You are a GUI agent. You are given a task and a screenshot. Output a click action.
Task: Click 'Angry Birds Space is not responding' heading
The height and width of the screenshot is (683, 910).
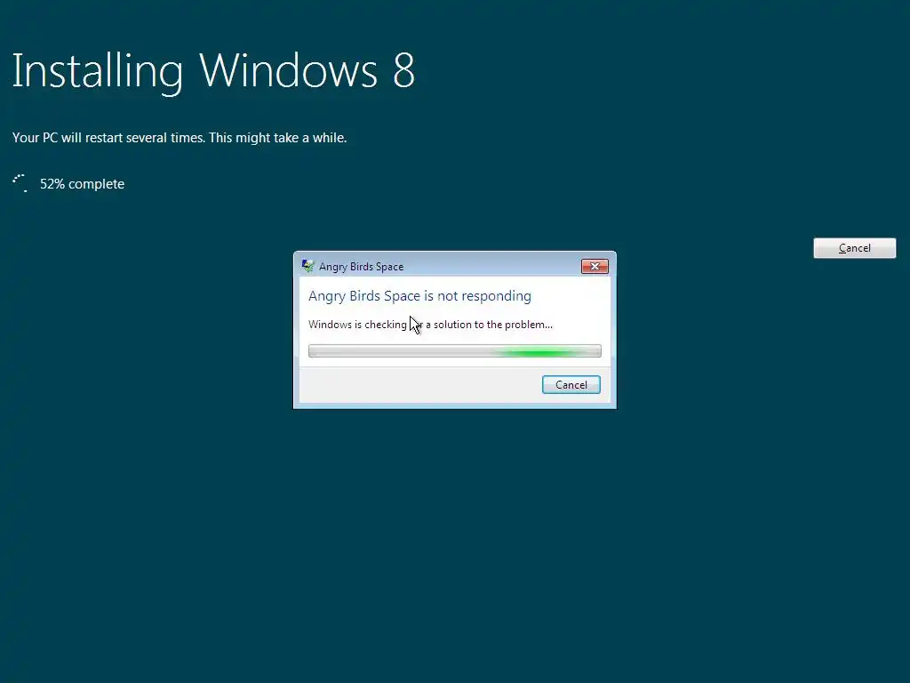(x=419, y=295)
